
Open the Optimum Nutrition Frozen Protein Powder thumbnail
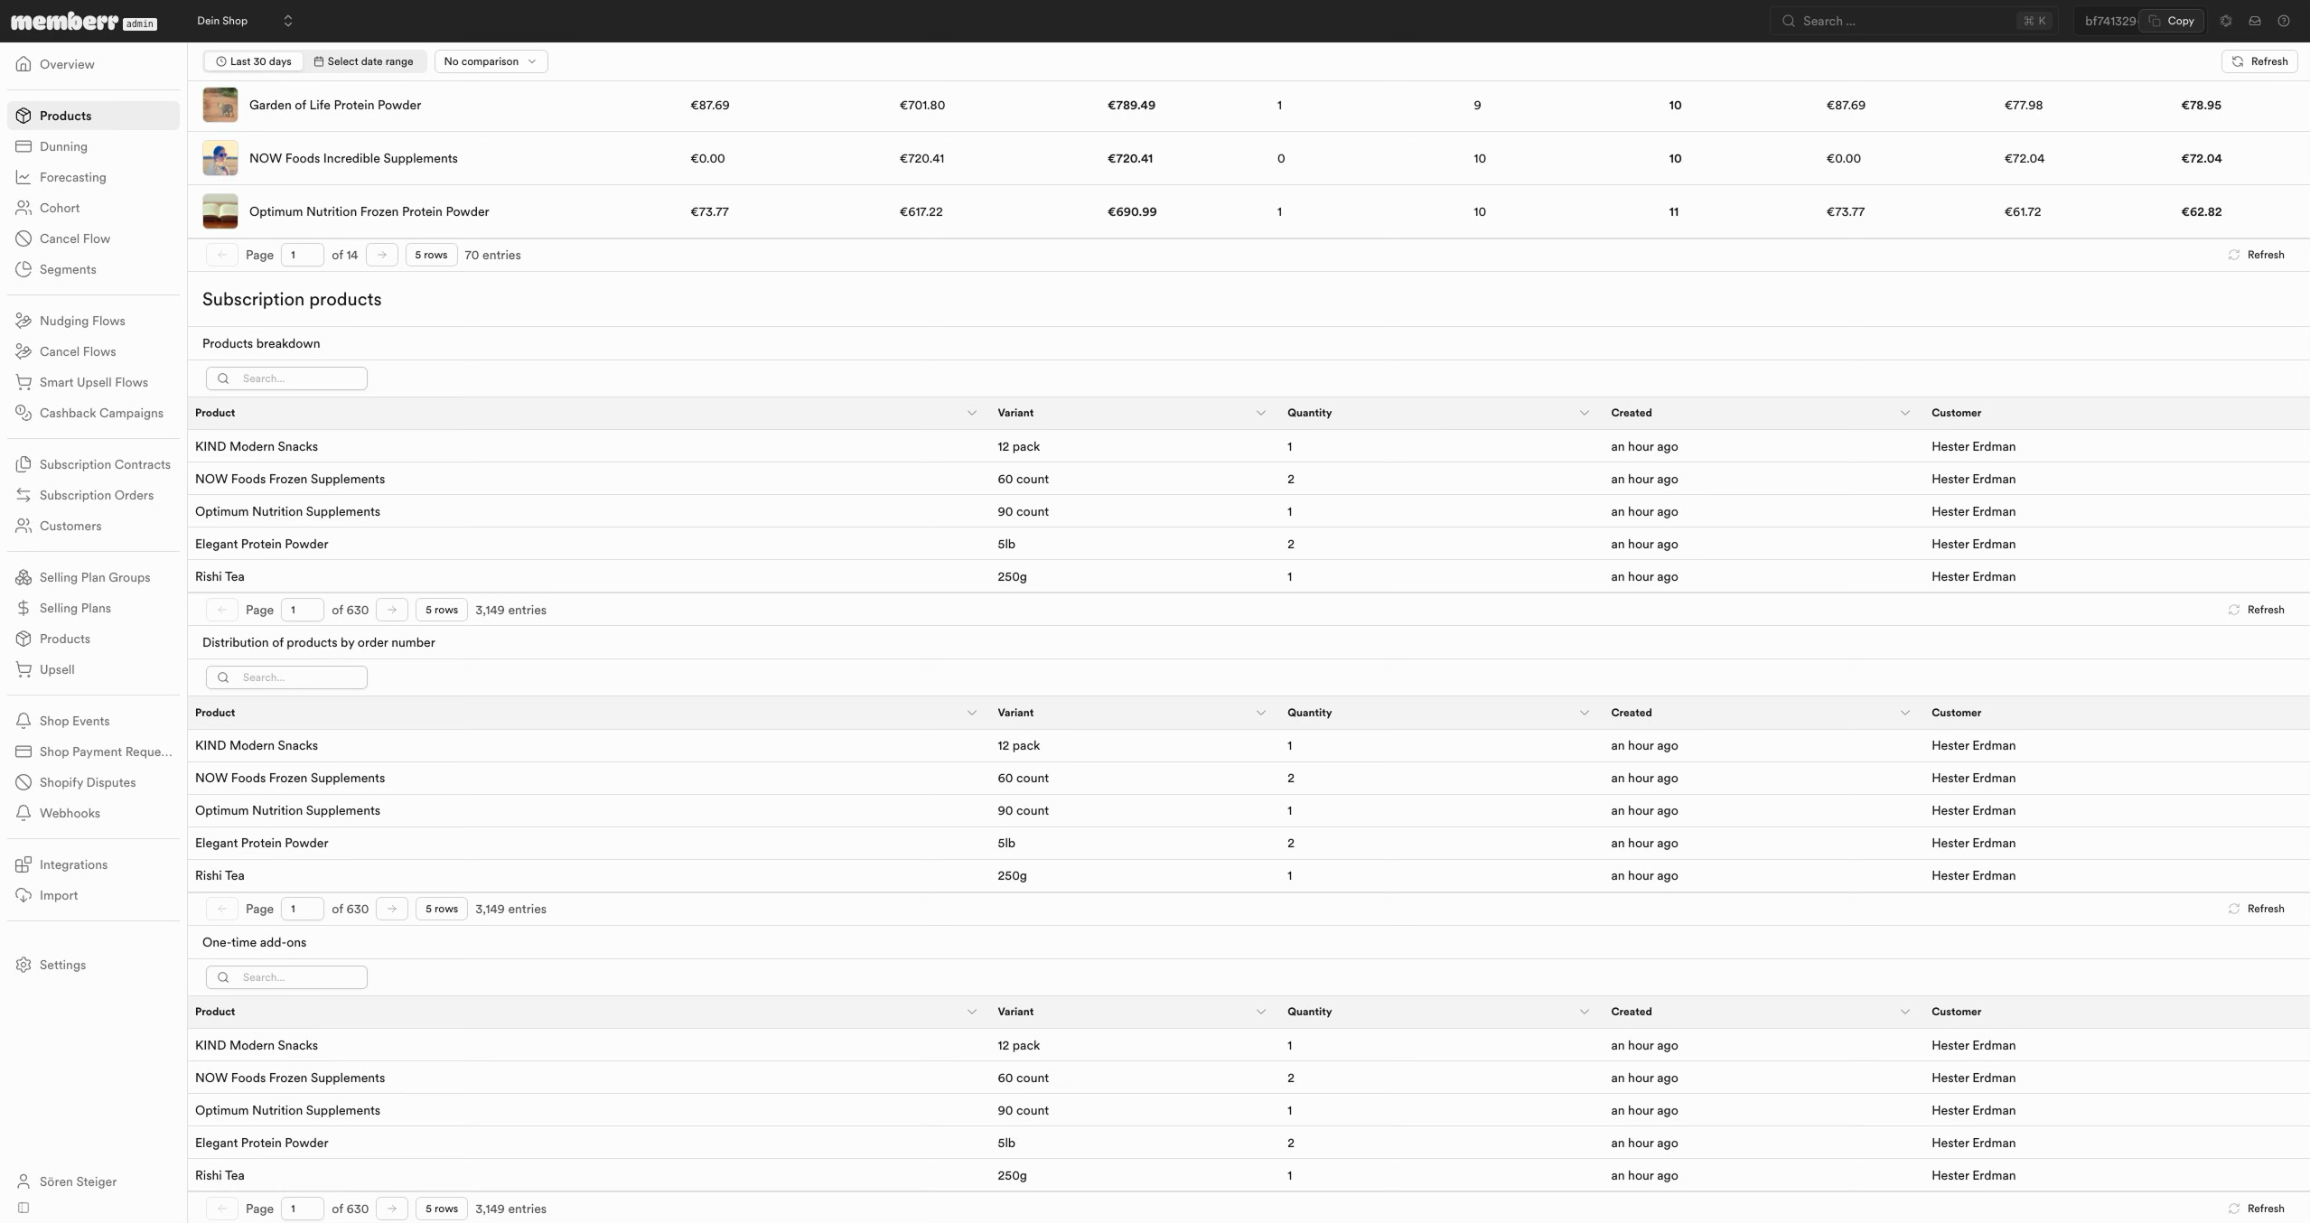(220, 211)
